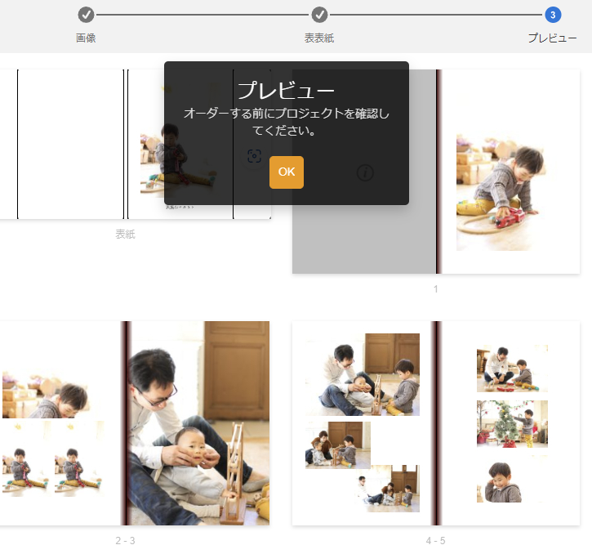Select the boy with train photo on page 1
Image resolution: width=592 pixels, height=554 pixels.
click(x=502, y=193)
